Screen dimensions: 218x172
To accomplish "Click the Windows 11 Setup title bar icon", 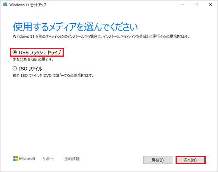I will click(x=5, y=4).
